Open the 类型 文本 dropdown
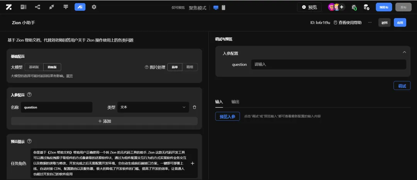The width and height of the screenshot is (417, 180). [153, 107]
